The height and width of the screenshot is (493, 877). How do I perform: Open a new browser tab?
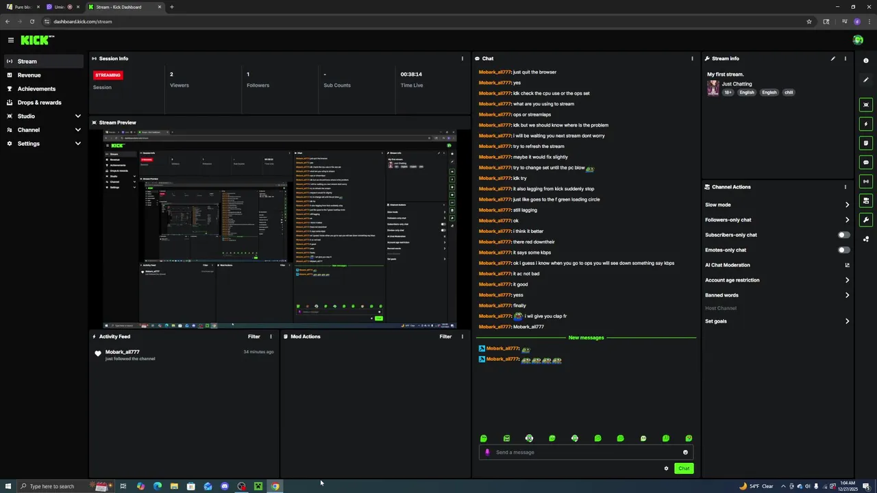click(172, 7)
